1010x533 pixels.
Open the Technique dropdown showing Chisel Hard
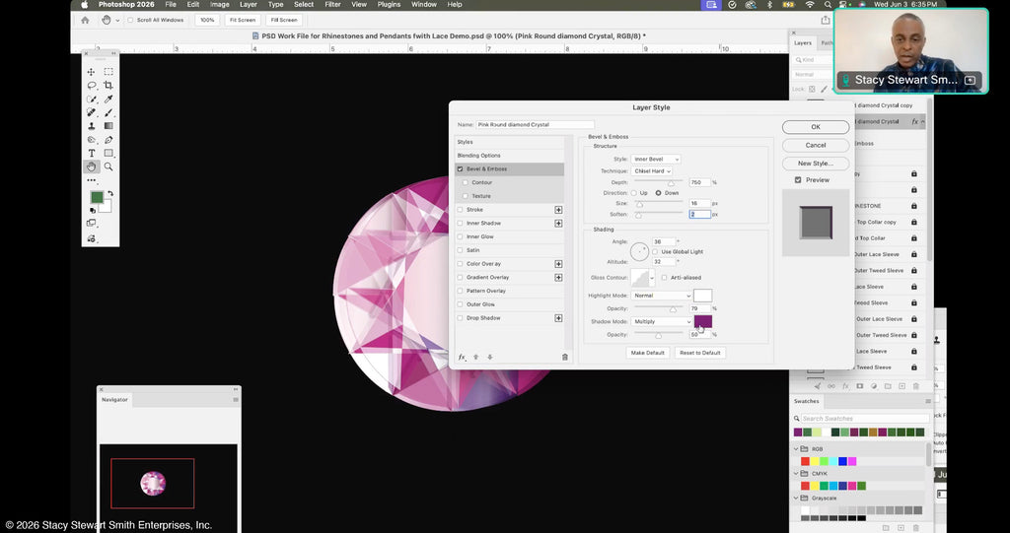[651, 171]
